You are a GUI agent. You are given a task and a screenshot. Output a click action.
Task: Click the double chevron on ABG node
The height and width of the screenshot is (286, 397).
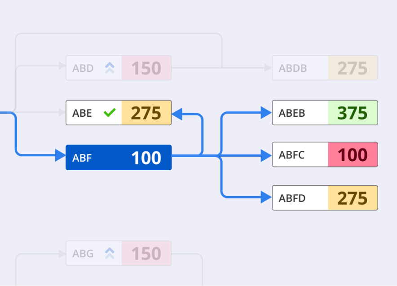110,253
